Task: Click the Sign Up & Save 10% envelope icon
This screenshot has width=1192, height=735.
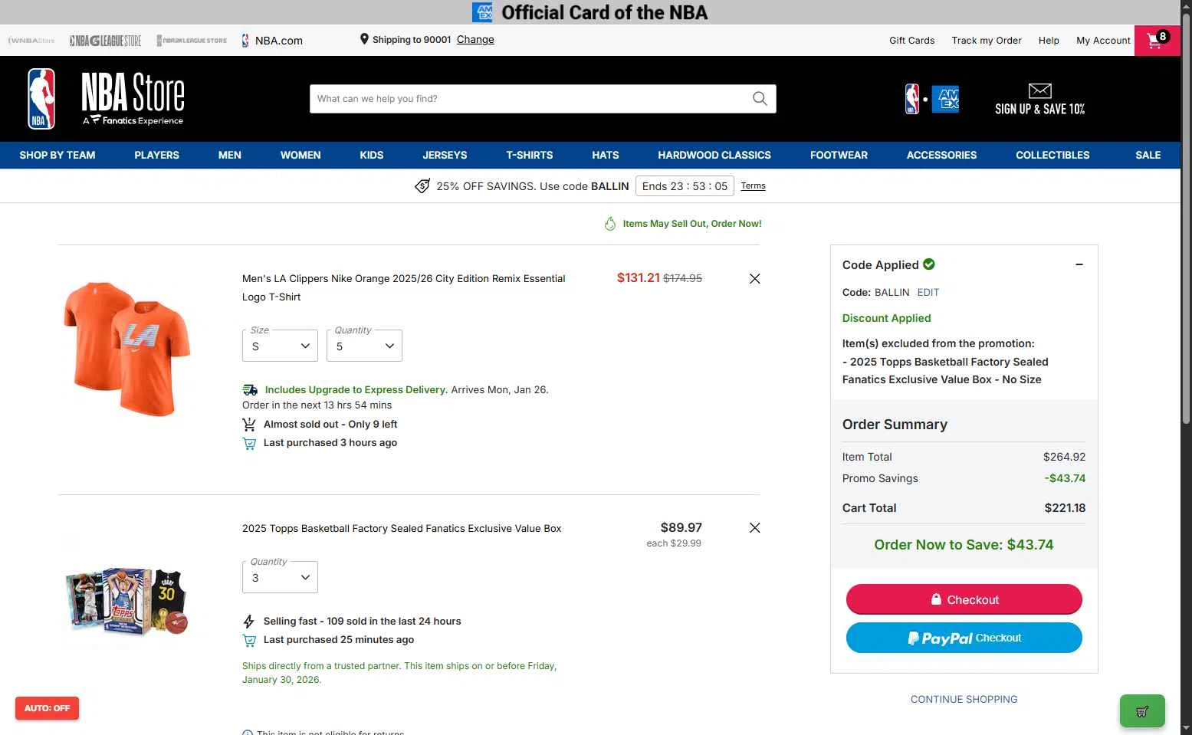Action: 1039,91
